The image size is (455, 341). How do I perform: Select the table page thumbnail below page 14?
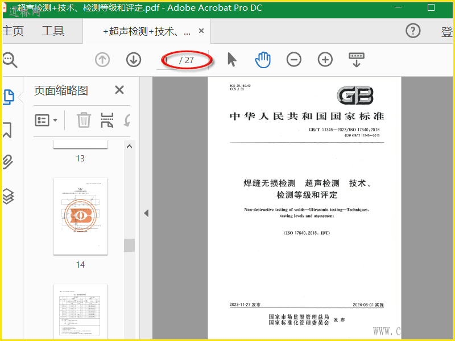pos(80,311)
